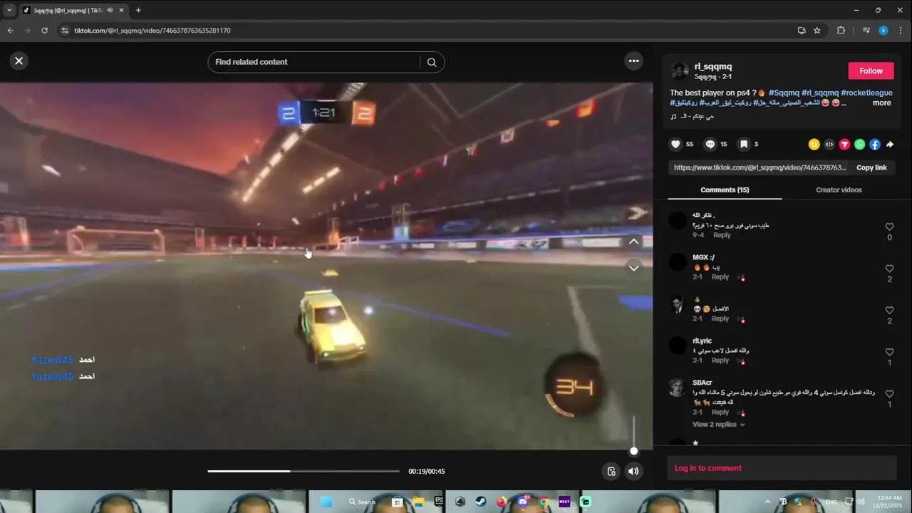Send to friends via red paper-plane icon

click(844, 144)
